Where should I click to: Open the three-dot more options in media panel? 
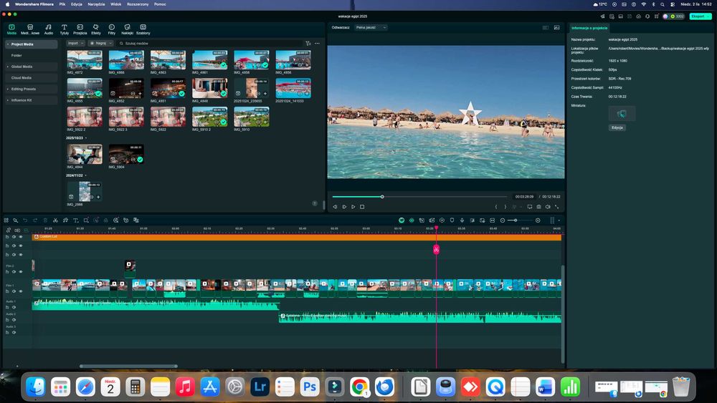click(x=318, y=44)
